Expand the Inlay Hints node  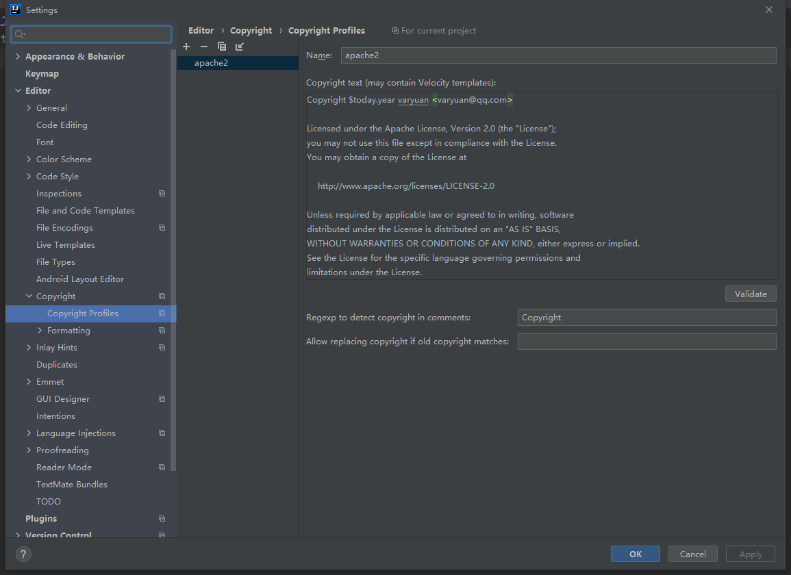click(x=29, y=348)
